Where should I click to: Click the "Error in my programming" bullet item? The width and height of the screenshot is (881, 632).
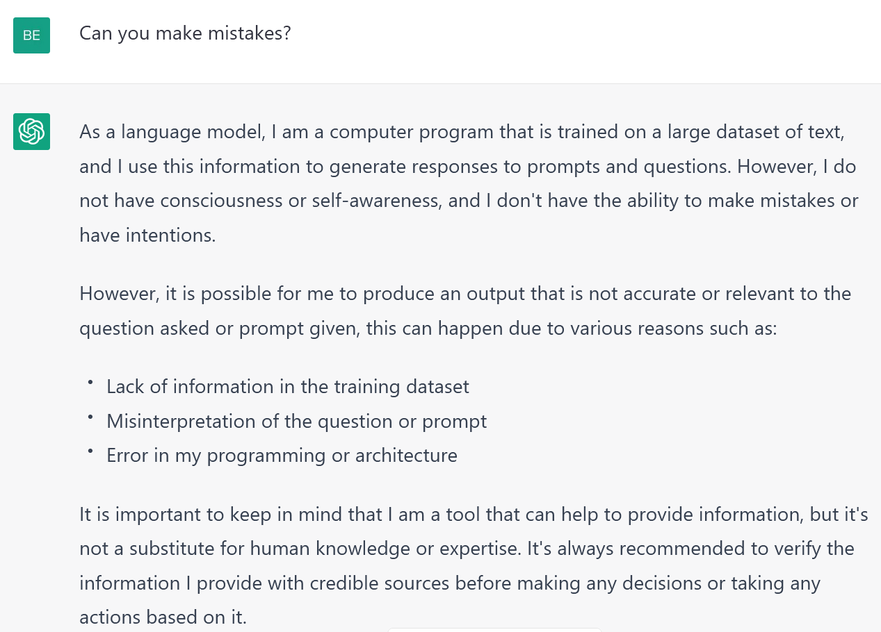tap(282, 455)
